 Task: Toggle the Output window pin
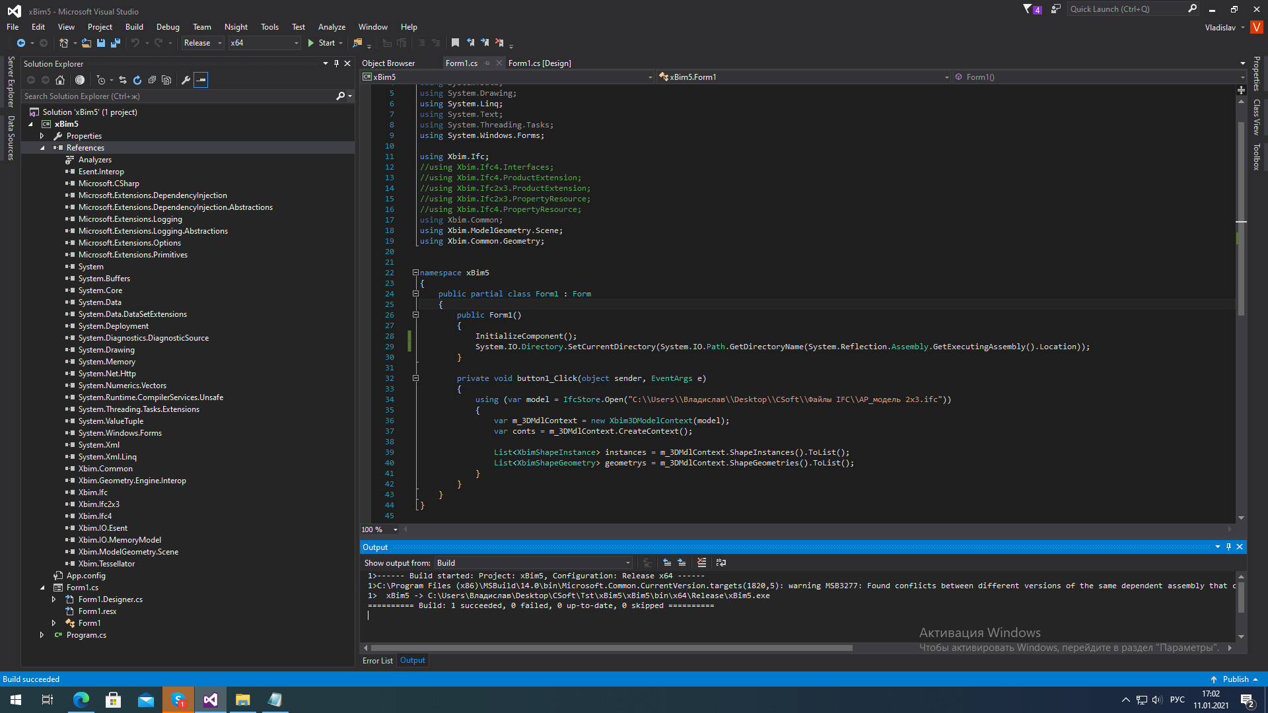point(1228,547)
